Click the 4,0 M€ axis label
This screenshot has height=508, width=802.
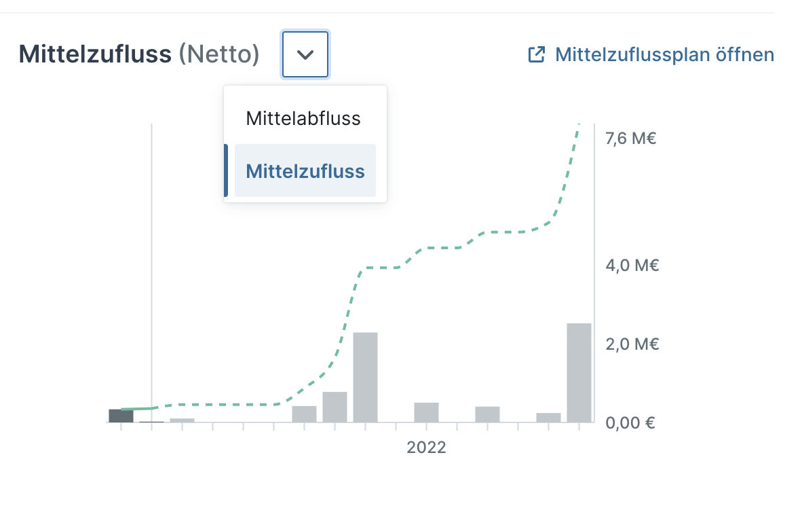click(632, 266)
